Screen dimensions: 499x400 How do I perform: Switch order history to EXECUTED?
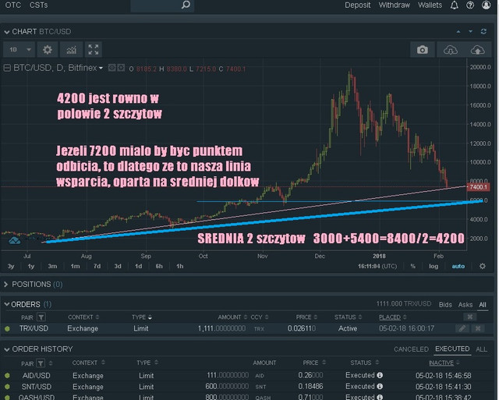point(452,349)
